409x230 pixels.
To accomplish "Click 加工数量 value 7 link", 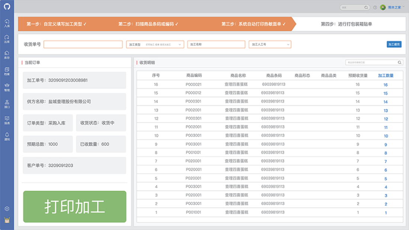I will [x=386, y=161].
